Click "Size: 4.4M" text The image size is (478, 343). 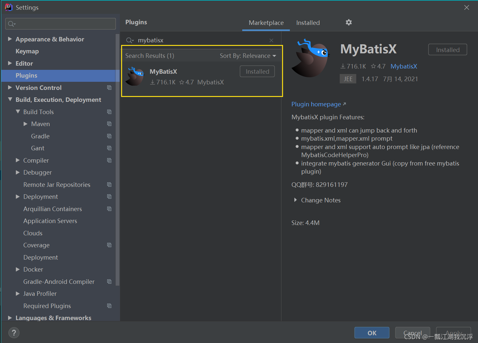(x=305, y=223)
